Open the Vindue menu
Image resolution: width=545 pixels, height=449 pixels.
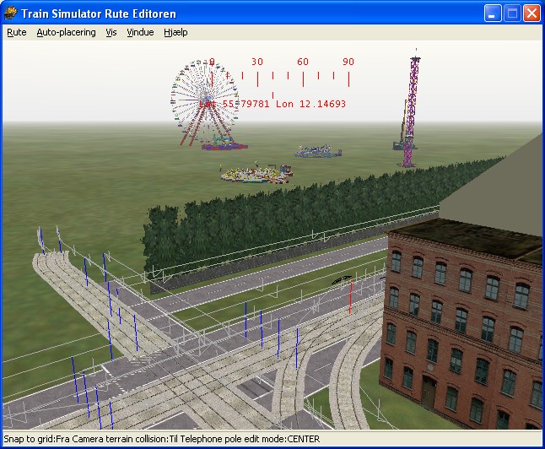(x=140, y=32)
